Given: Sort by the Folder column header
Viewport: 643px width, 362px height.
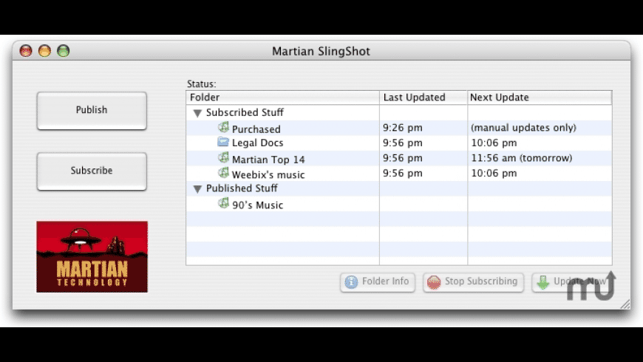Looking at the screenshot, I should [282, 98].
